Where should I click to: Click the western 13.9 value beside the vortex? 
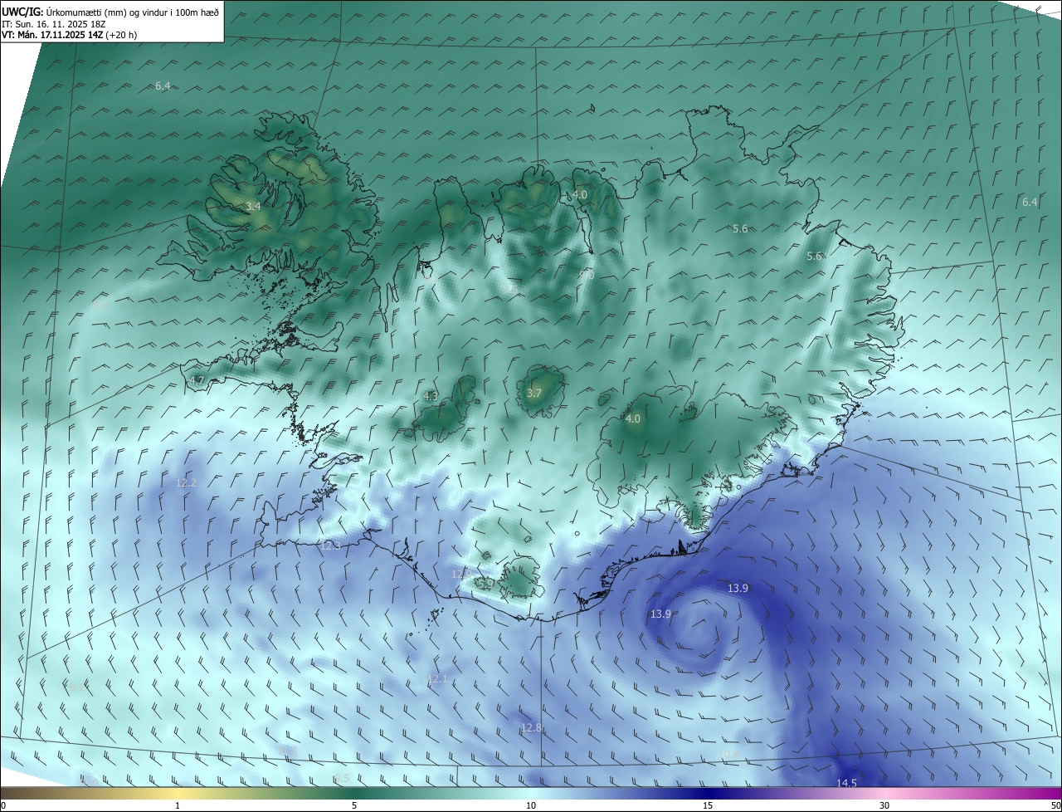[660, 614]
